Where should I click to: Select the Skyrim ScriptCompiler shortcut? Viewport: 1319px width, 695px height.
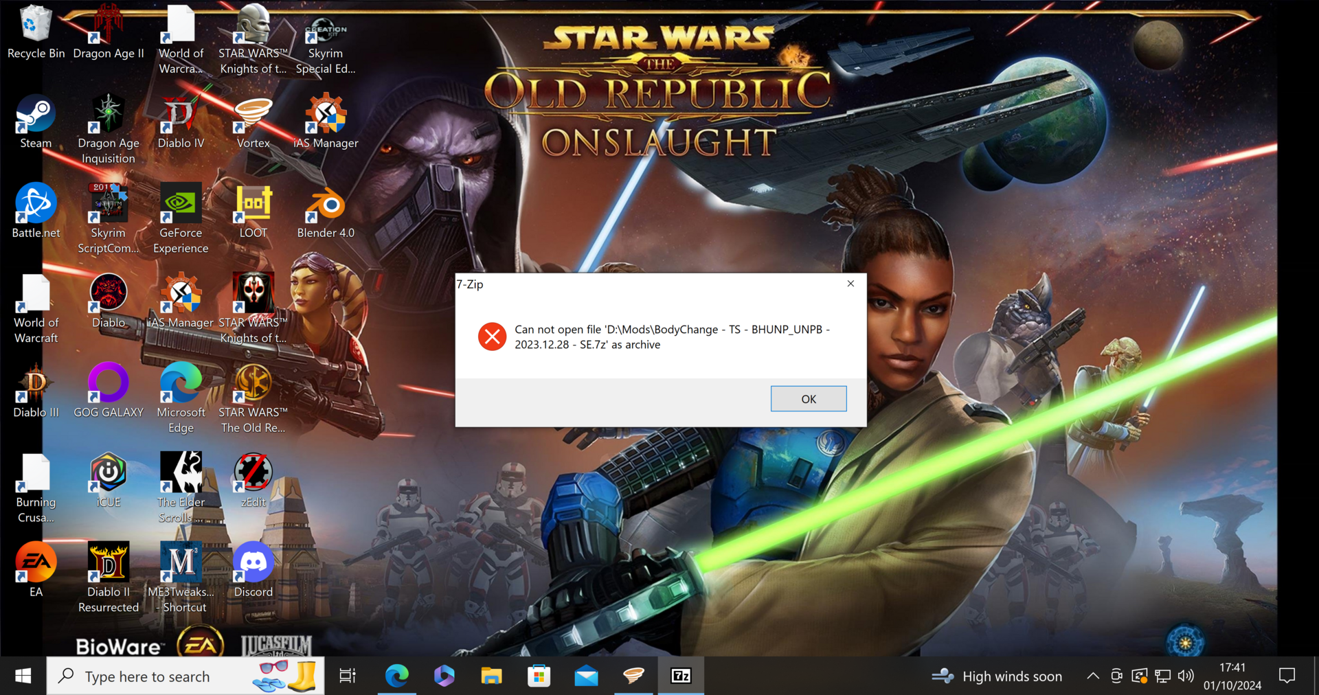(x=109, y=219)
